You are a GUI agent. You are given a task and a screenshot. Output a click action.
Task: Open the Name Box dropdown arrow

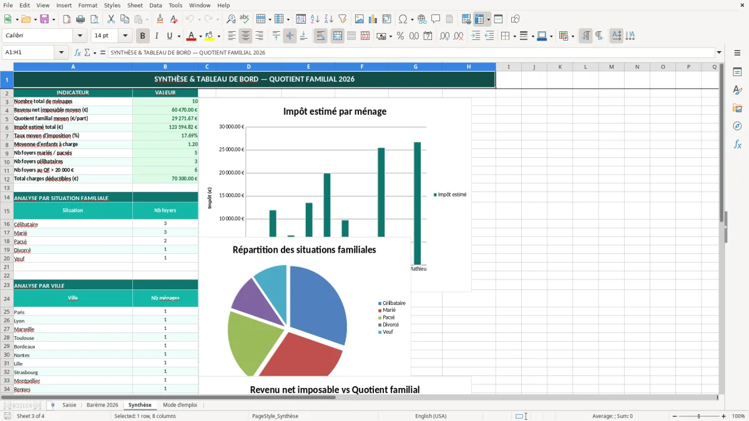[61, 52]
